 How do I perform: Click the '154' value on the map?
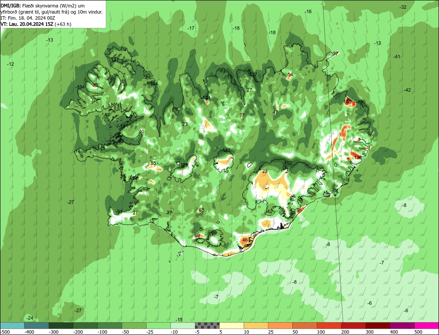207,97
